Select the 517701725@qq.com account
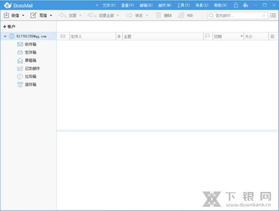 [x=32, y=36]
